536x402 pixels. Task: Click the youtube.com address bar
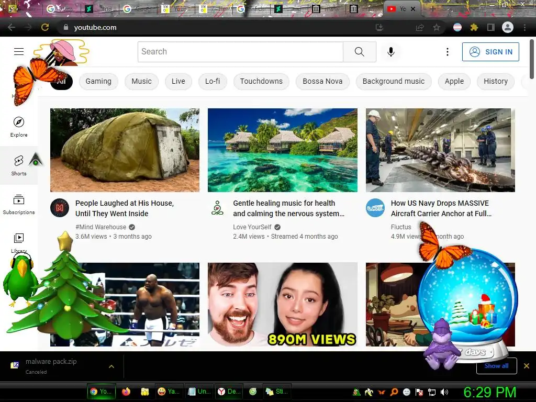(x=219, y=27)
